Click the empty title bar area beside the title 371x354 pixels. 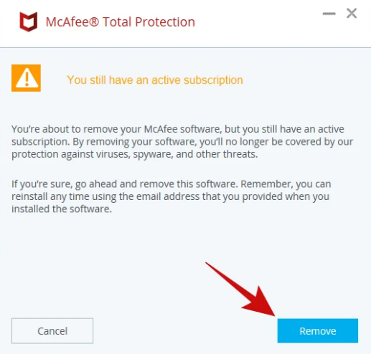258,23
